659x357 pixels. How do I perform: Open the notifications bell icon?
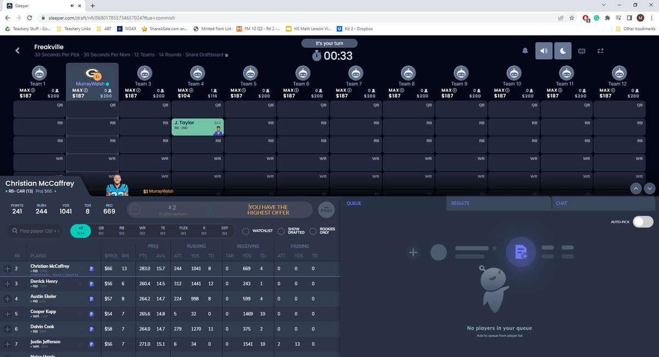(x=525, y=51)
